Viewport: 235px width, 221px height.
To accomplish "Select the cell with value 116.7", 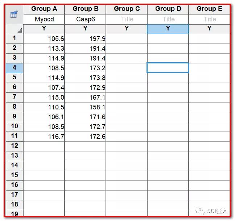I will coord(44,136).
